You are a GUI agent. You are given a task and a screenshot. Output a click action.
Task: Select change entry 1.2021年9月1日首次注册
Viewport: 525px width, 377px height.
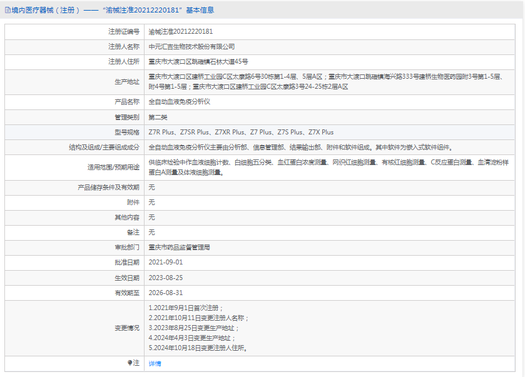[186, 308]
